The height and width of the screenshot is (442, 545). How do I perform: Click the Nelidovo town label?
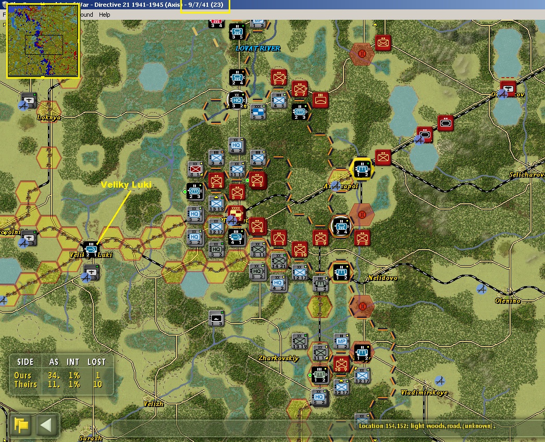tap(382, 278)
